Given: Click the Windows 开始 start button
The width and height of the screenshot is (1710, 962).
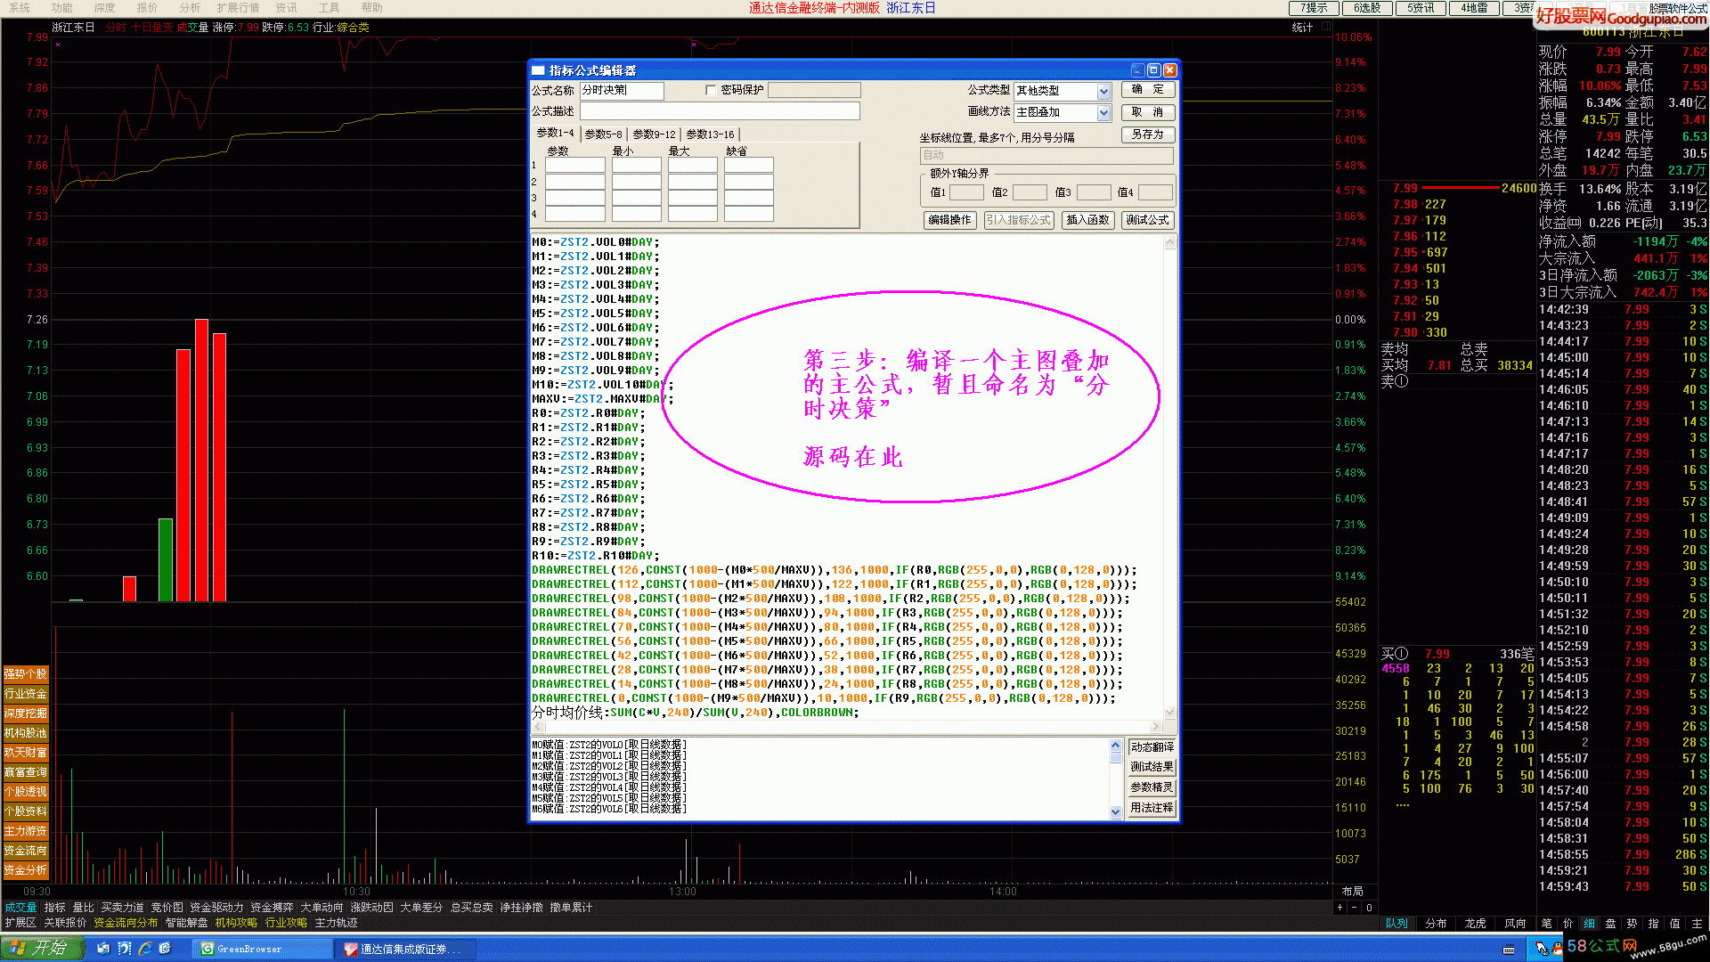Looking at the screenshot, I should (41, 948).
